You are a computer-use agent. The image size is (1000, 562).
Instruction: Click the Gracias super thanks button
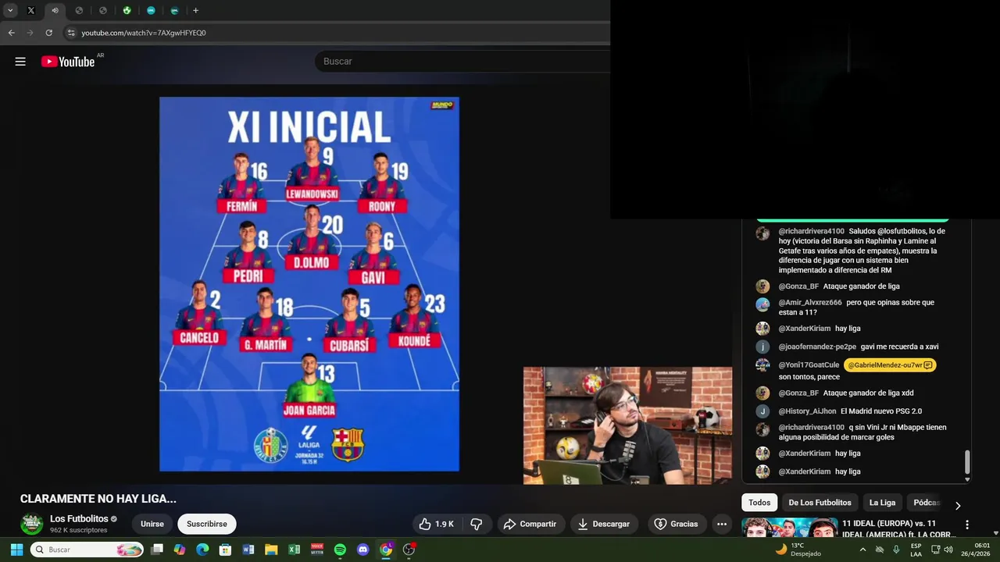(x=676, y=524)
